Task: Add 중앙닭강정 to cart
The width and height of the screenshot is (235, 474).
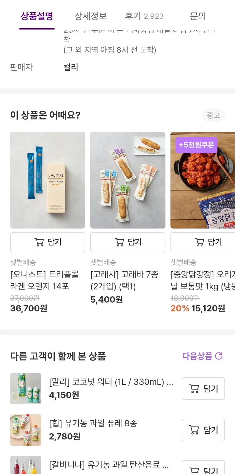Action: pyautogui.click(x=208, y=242)
